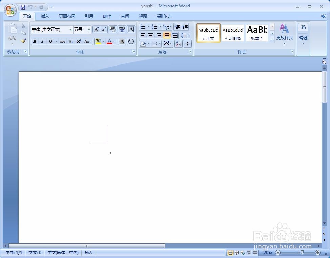The image size is (330, 258).
Task: Click the horizontal scrollbar thumb
Action: click(87, 246)
